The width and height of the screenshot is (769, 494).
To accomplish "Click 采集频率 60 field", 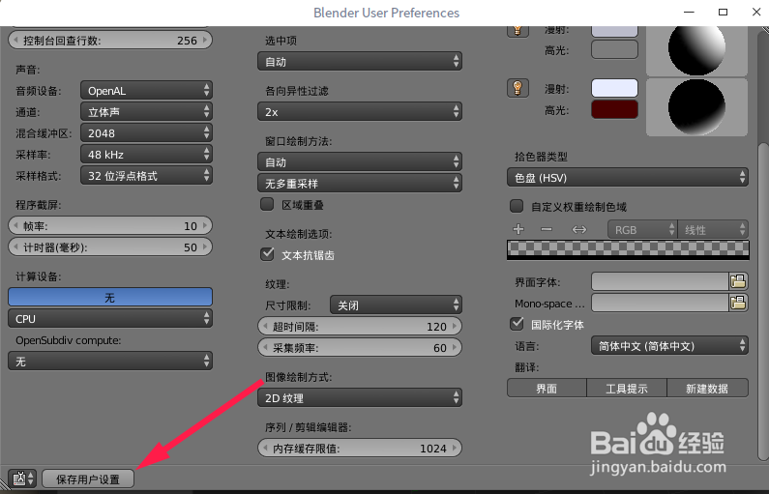I will tap(360, 347).
